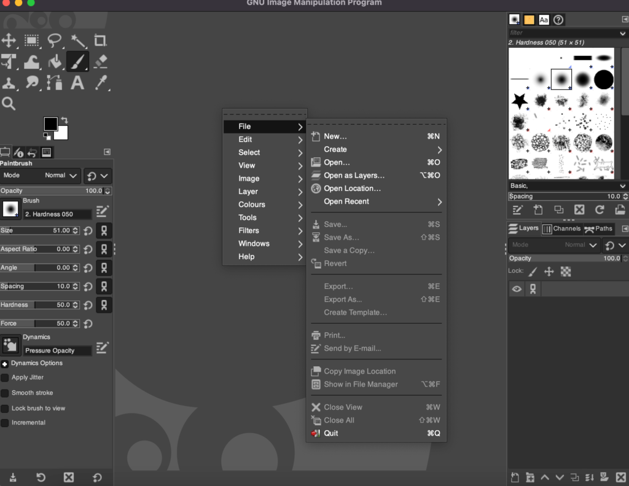Click the foreground black colour swatch

click(50, 123)
